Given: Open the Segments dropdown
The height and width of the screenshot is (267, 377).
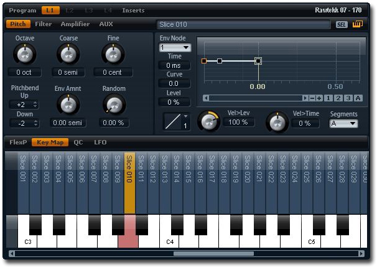Looking at the screenshot, I should 343,123.
